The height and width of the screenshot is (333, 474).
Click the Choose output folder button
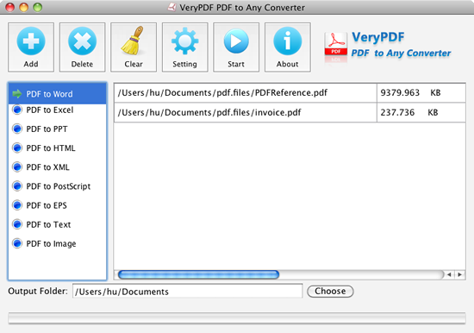pyautogui.click(x=330, y=292)
